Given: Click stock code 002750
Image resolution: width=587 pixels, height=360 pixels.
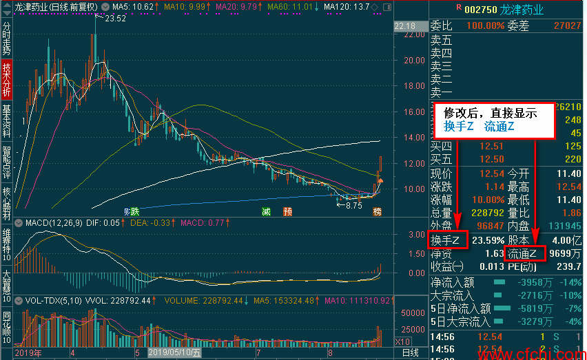Looking at the screenshot, I should click(481, 10).
